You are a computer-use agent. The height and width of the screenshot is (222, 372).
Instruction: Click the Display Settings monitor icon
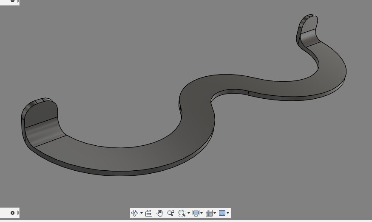pyautogui.click(x=196, y=213)
